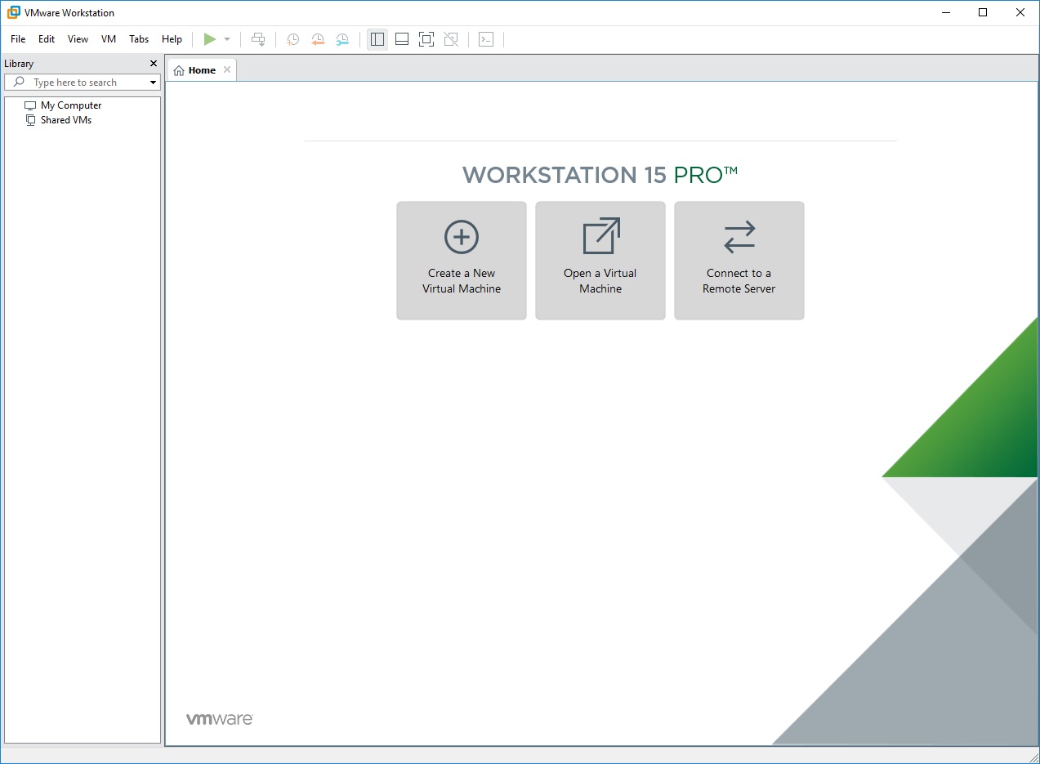Image resolution: width=1040 pixels, height=764 pixels.
Task: Open the VM menu
Action: [109, 39]
